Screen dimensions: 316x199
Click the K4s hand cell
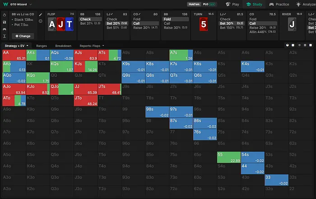pyautogui.click(x=252, y=66)
